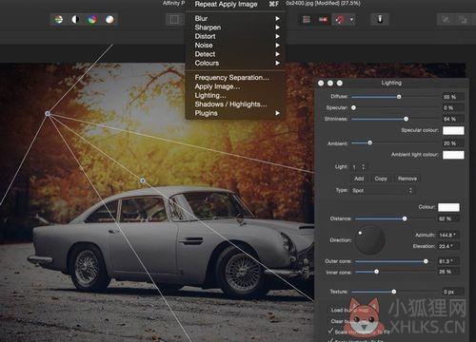
Task: Apply Auto Contrast half-circle icon
Action: click(75, 20)
